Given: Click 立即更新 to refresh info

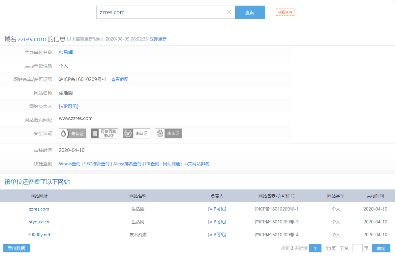Looking at the screenshot, I should 158,39.
